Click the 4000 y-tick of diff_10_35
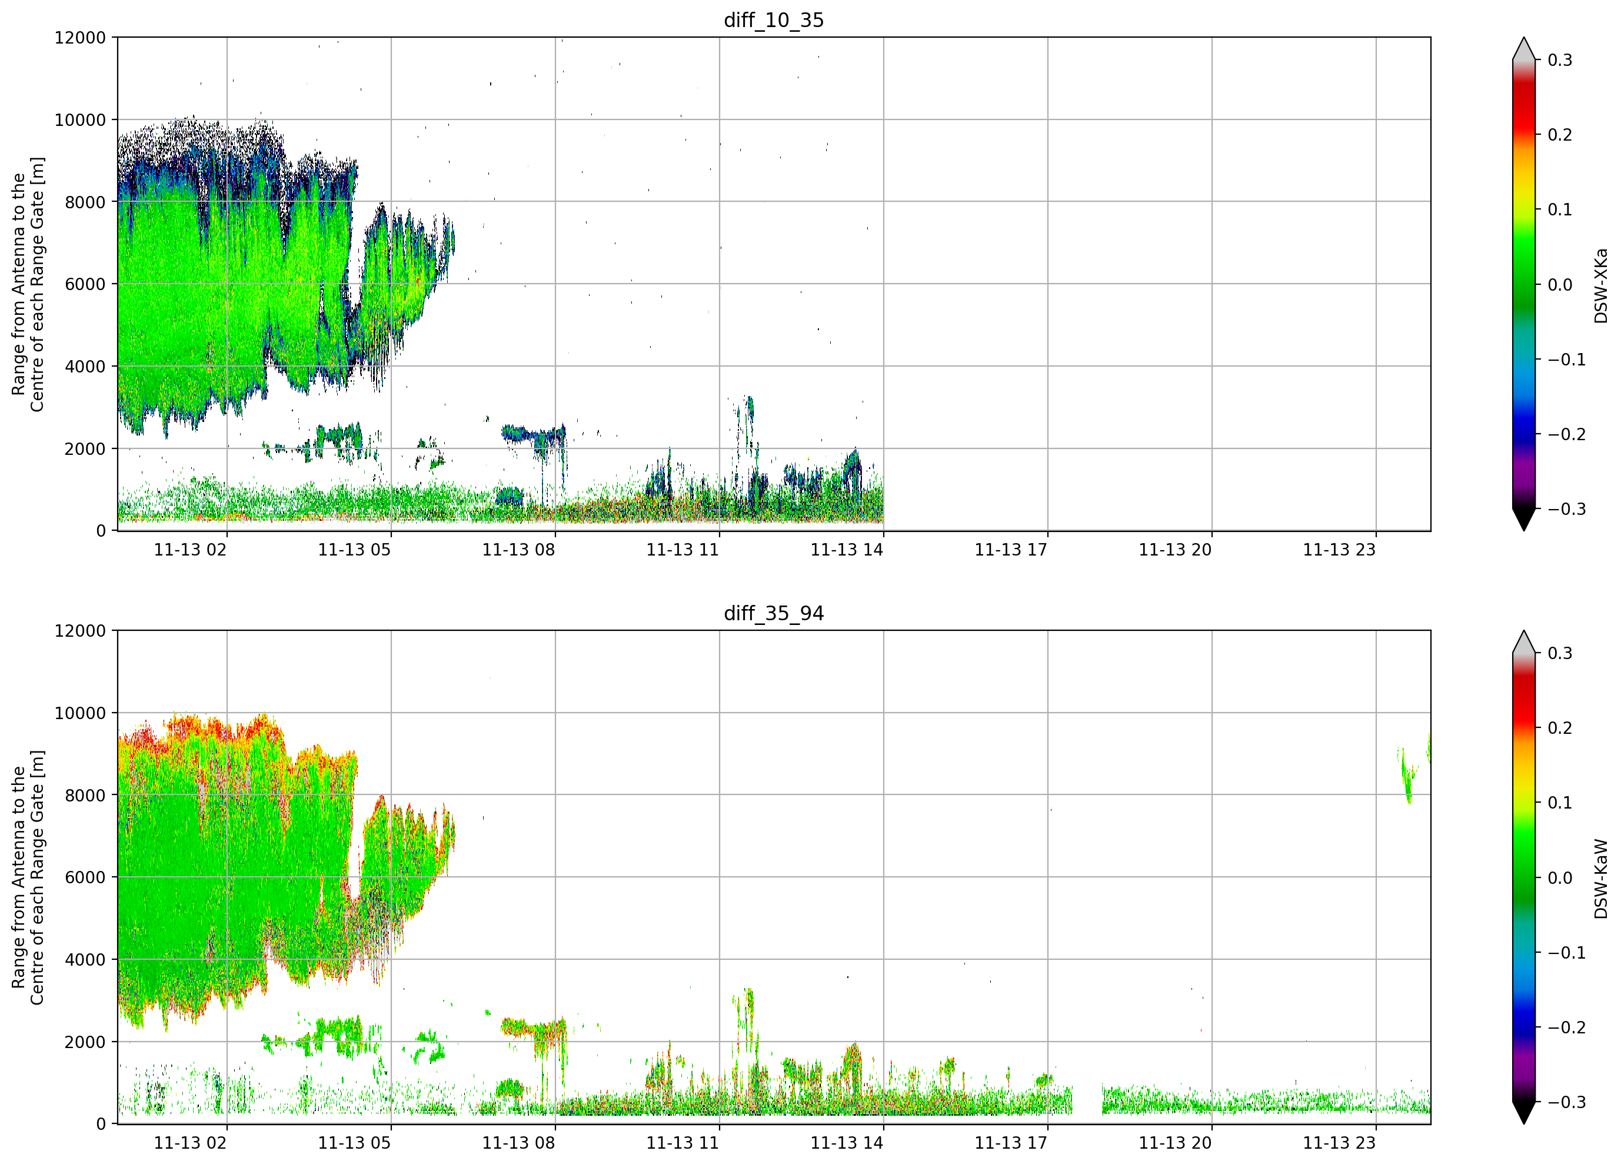Image resolution: width=1621 pixels, height=1164 pixels. (86, 367)
